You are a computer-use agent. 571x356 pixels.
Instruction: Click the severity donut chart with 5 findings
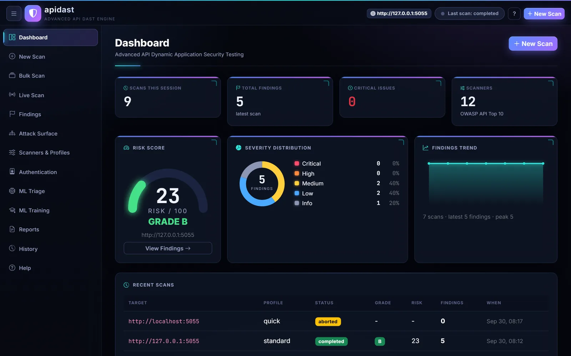point(262,184)
